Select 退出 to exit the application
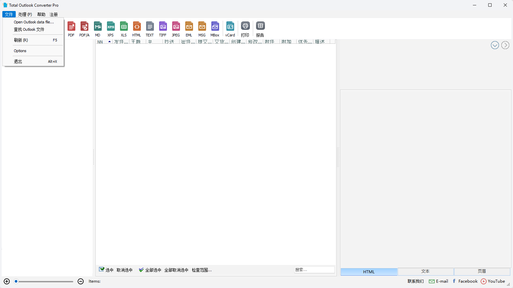Viewport: 513px width, 288px height. coord(33,61)
